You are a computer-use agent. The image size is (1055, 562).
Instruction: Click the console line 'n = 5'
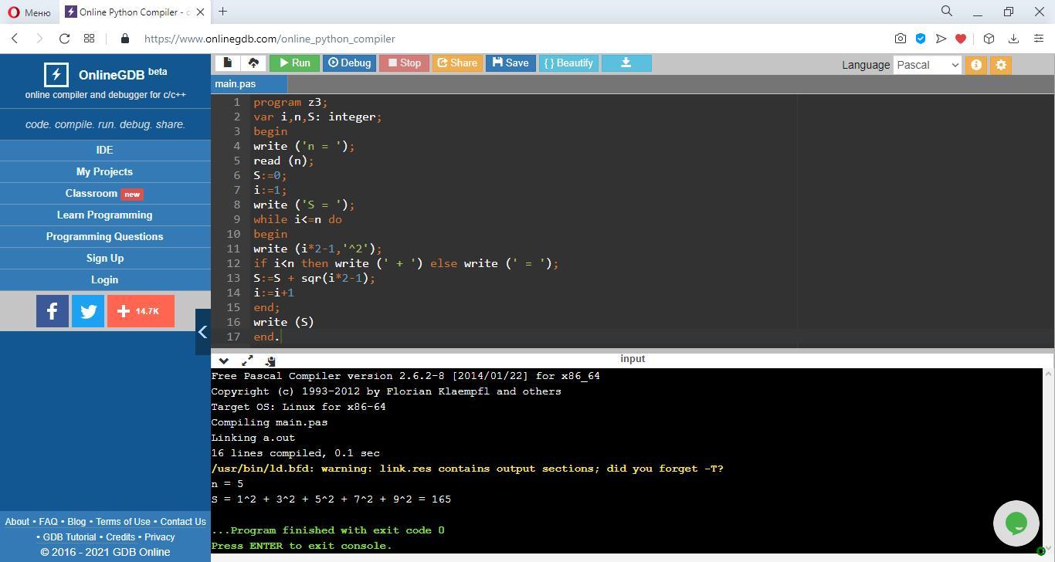pyautogui.click(x=227, y=484)
